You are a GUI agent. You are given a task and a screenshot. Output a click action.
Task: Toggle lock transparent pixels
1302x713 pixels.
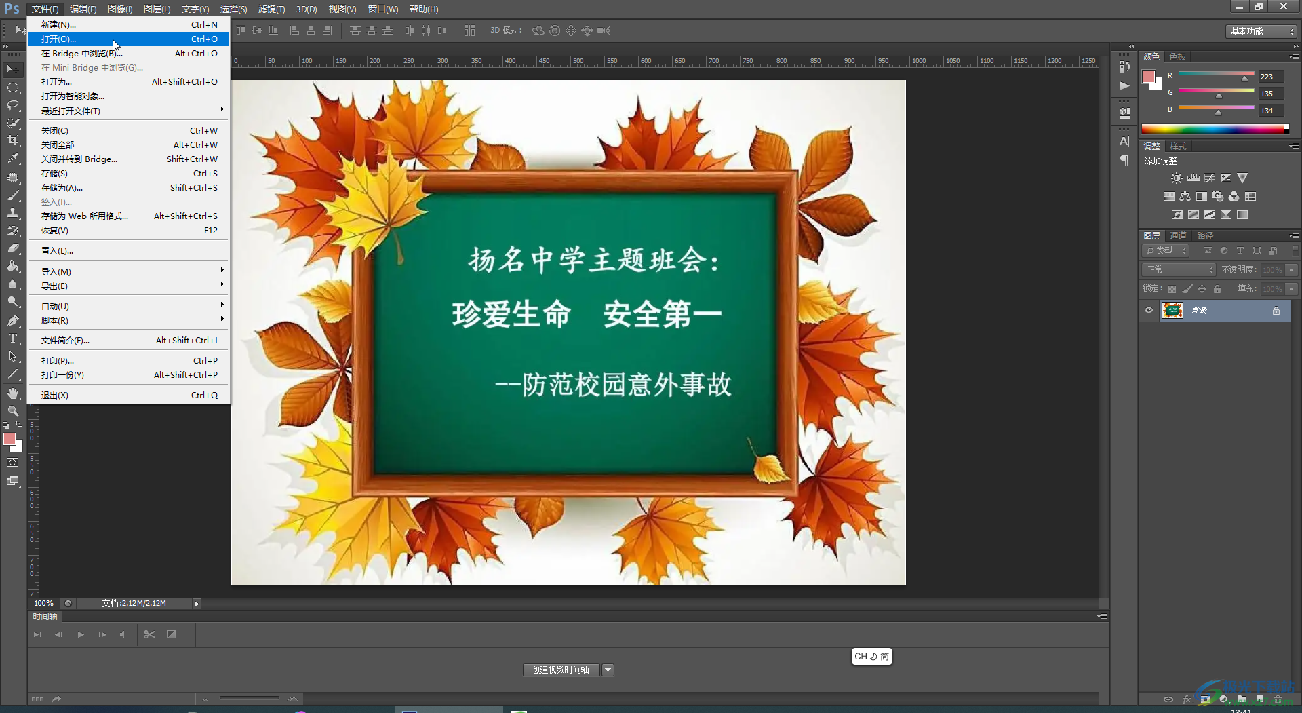point(1172,289)
